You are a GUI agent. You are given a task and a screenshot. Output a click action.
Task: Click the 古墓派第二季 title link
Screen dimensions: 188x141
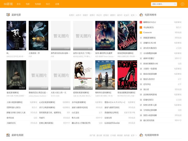[x=34, y=53]
